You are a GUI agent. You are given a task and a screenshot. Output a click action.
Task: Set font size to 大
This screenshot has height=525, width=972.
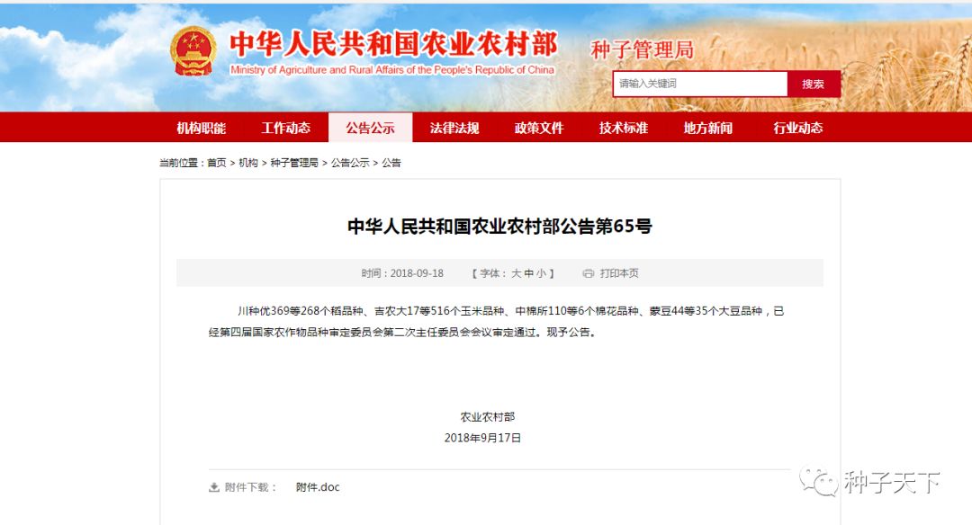click(516, 273)
